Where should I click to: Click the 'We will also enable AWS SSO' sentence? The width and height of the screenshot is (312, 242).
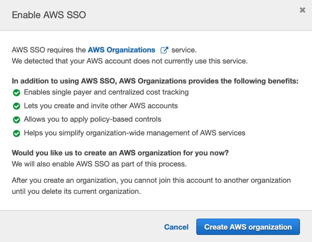[x=99, y=164]
